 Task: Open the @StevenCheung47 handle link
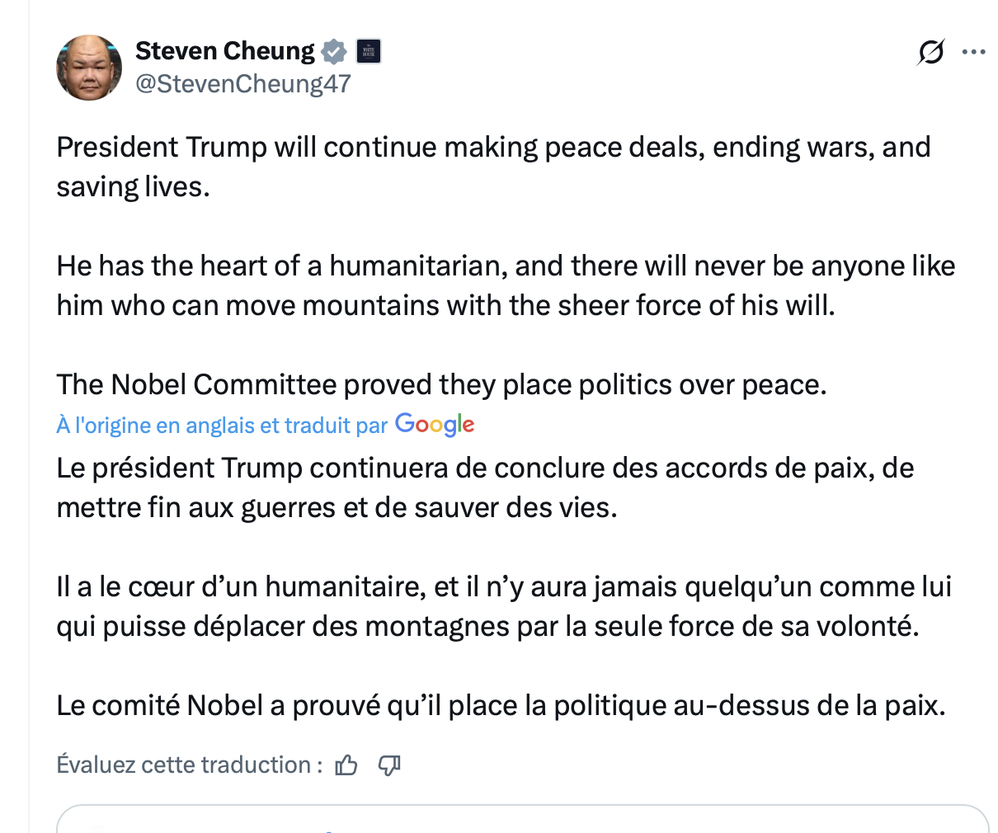(x=243, y=83)
